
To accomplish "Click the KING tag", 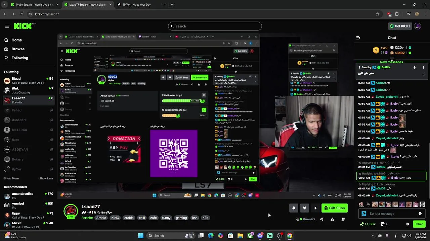I will pyautogui.click(x=115, y=218).
